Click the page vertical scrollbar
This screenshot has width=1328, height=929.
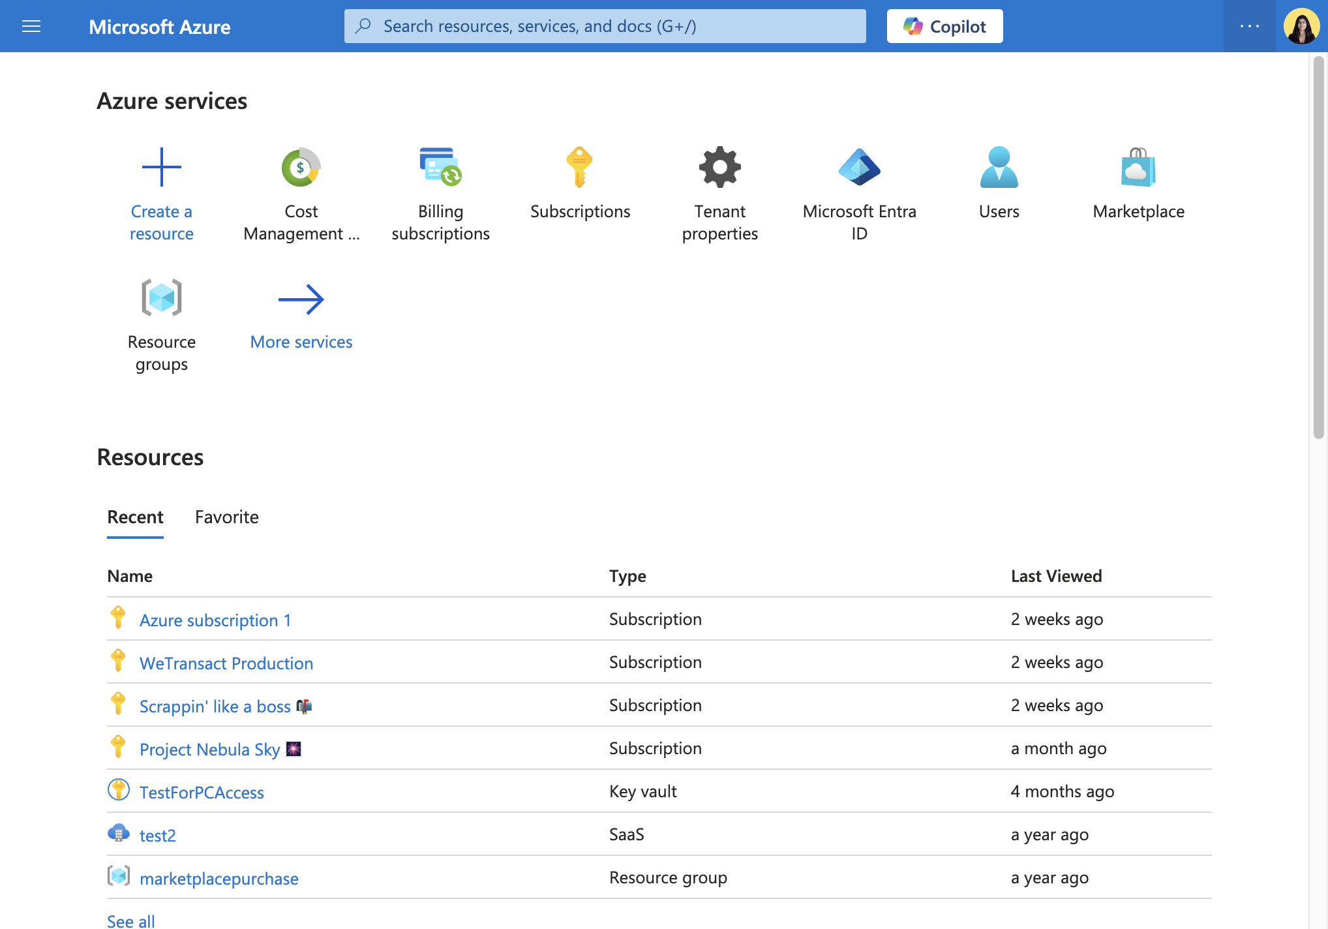1319,248
